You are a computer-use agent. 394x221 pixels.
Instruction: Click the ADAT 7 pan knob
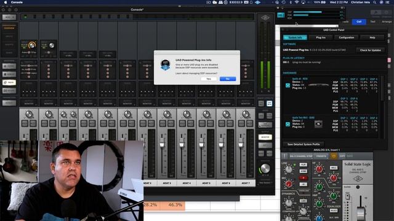(x=246, y=114)
